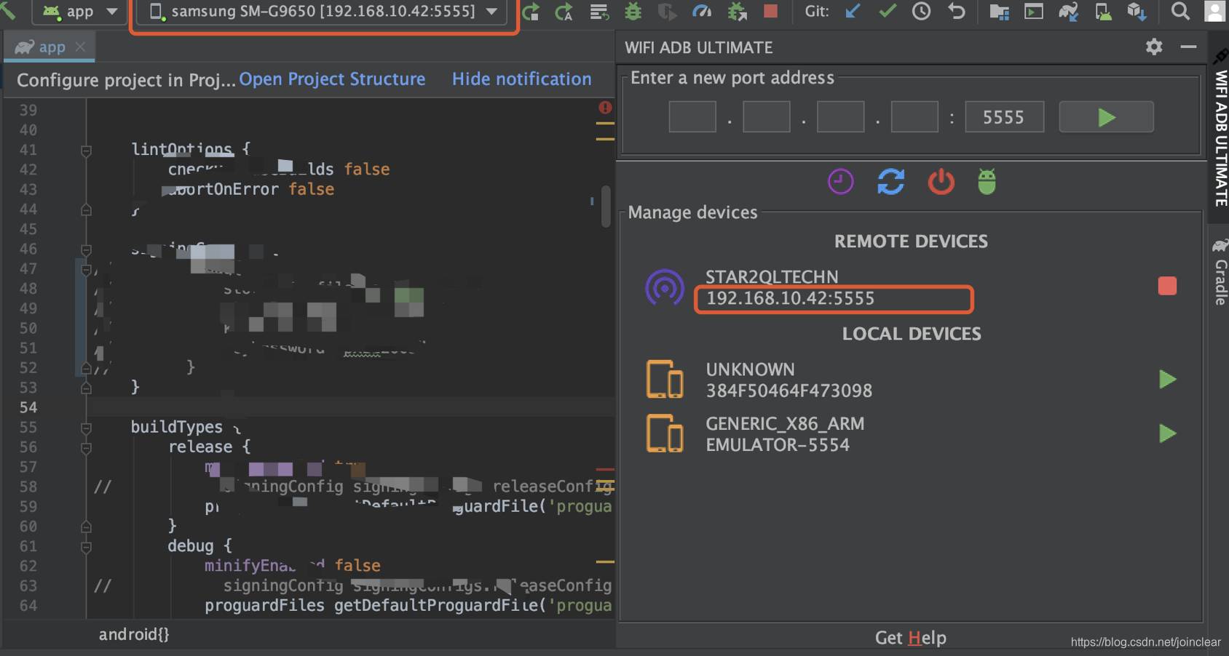The image size is (1229, 656).
Task: Open the Profiler gauge icon
Action: click(702, 12)
